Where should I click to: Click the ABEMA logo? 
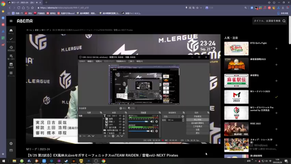(x=25, y=21)
